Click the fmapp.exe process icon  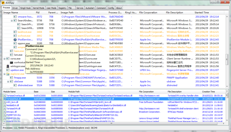11,78
